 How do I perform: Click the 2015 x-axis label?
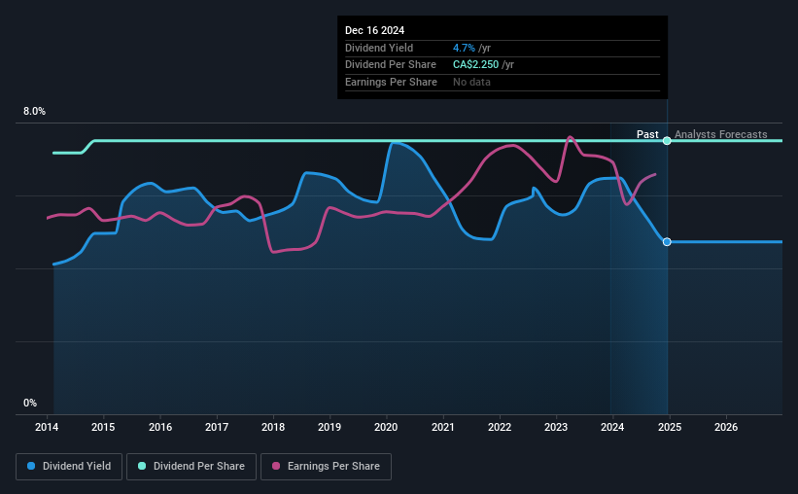coord(103,427)
